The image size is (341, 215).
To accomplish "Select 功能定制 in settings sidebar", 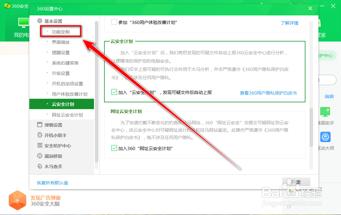I will point(61,32).
